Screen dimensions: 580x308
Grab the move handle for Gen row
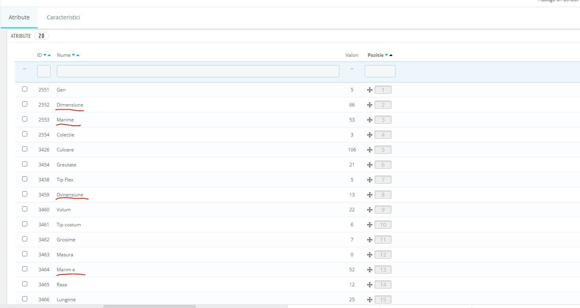click(370, 90)
